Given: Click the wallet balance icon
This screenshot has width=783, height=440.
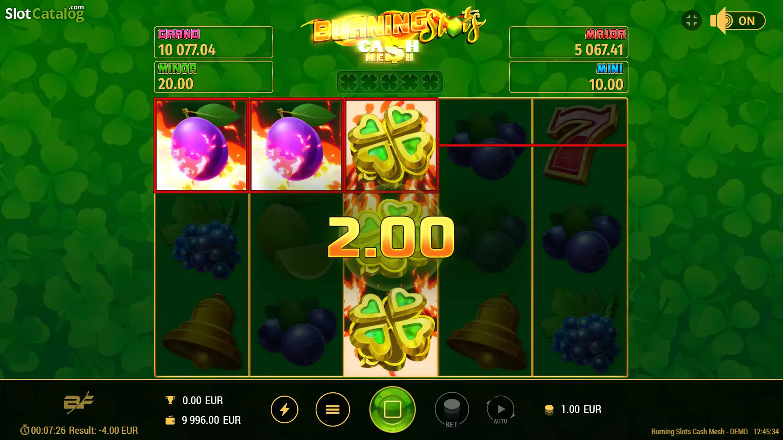Looking at the screenshot, I should [x=170, y=420].
